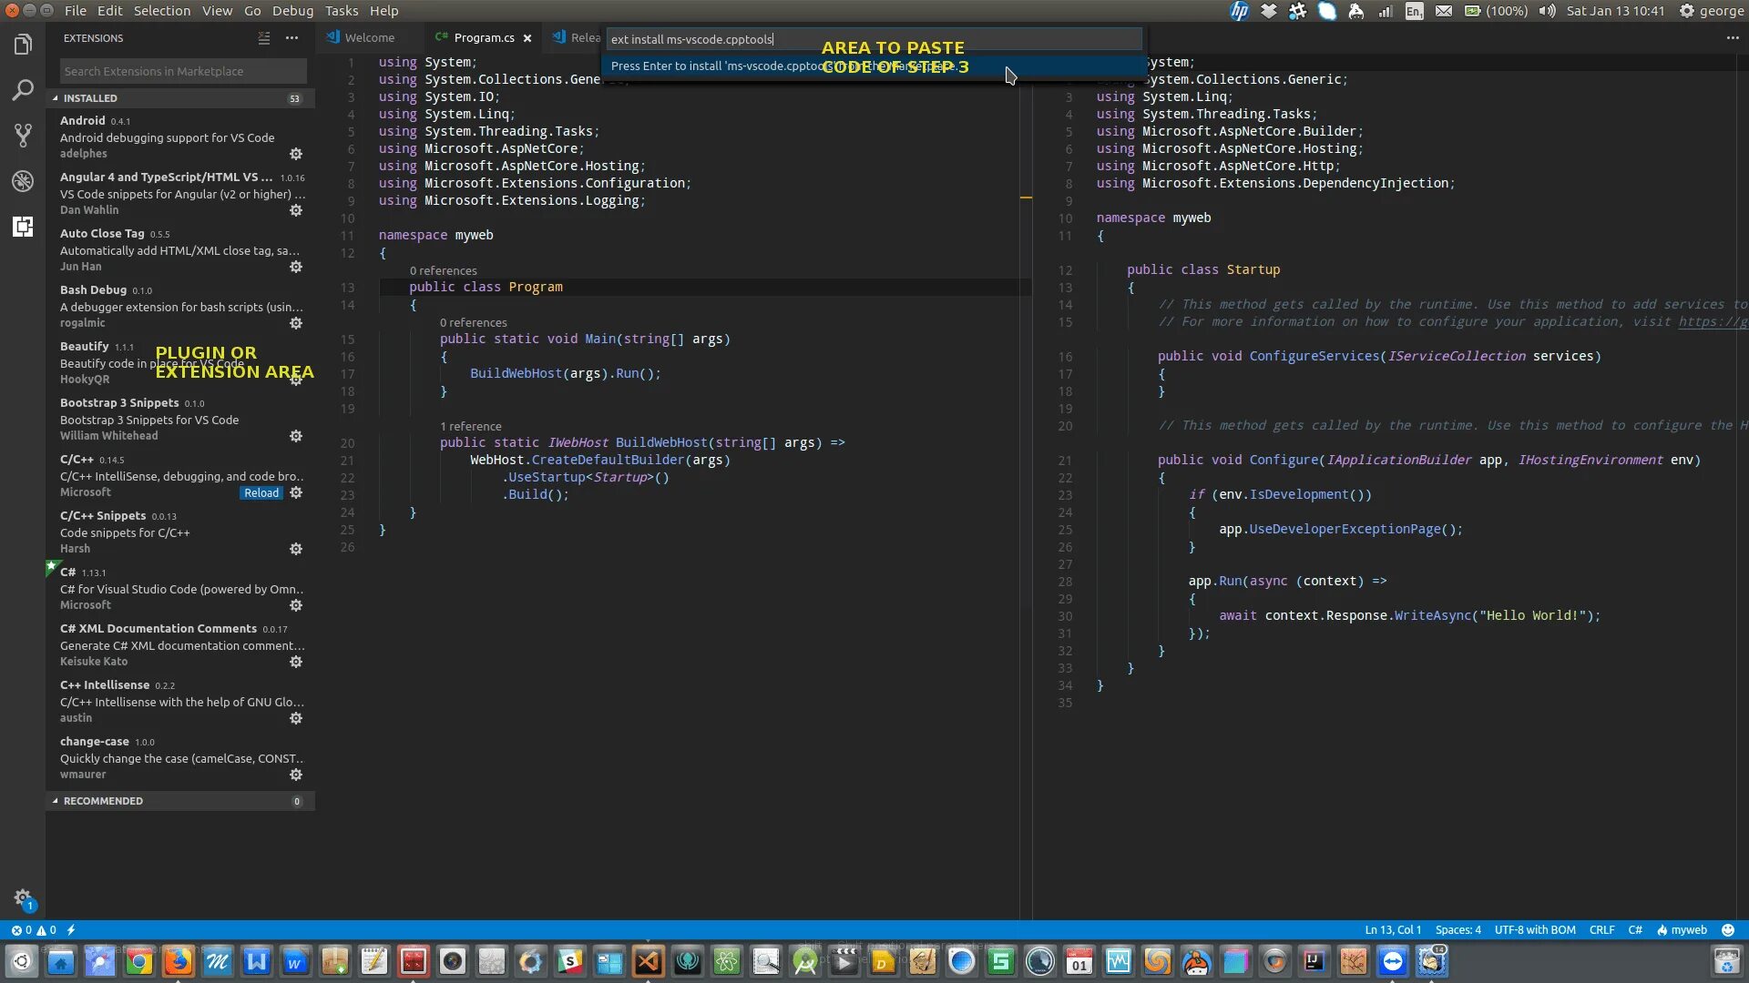
Task: Expand the RECOMMENDED extensions section
Action: click(102, 801)
